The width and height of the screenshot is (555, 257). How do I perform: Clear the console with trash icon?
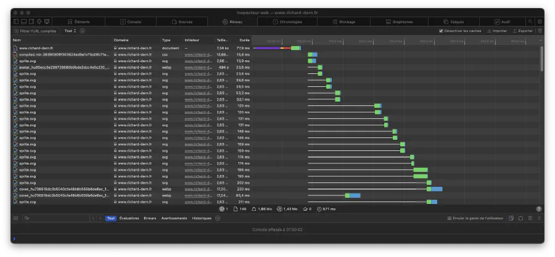point(530,218)
